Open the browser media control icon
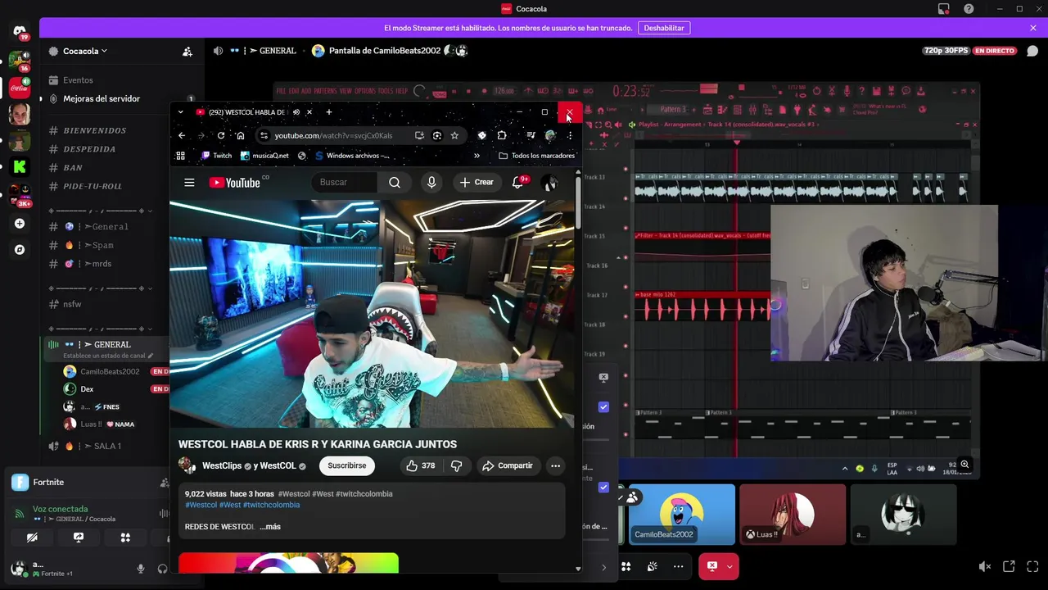 (531, 135)
